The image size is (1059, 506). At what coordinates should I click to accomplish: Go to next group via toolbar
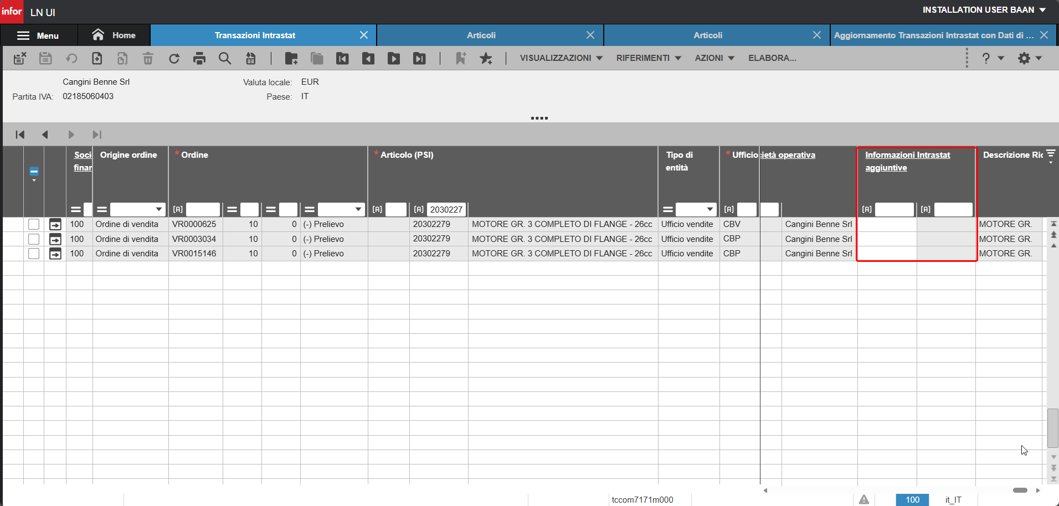pos(394,58)
